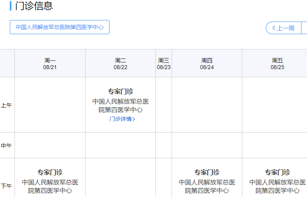This screenshot has width=307, height=197.
Task: Click the arrow icon beside 门诊详情
Action: tap(134, 119)
